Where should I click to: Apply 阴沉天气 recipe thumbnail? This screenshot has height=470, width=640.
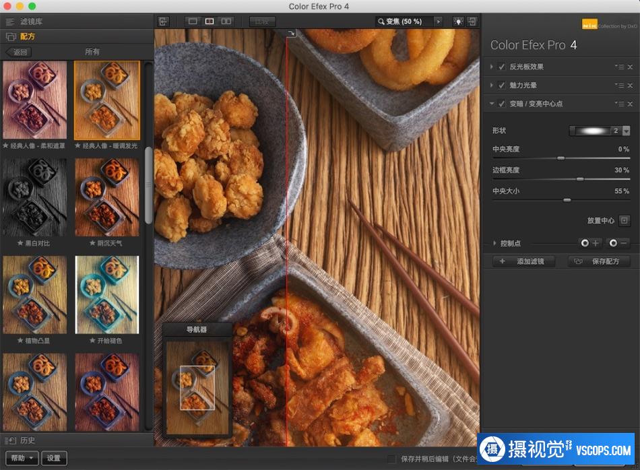pos(107,197)
